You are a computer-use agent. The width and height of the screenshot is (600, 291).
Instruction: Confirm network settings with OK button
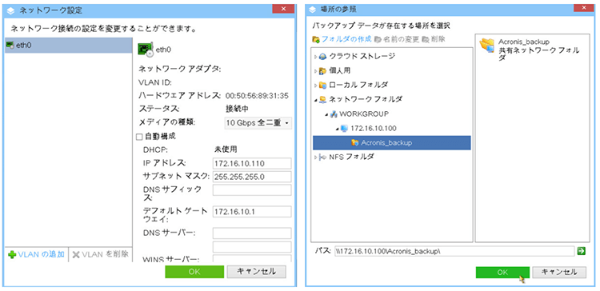194,272
